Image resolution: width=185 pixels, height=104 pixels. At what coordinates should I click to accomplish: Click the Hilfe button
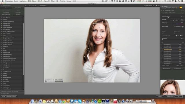3,96
